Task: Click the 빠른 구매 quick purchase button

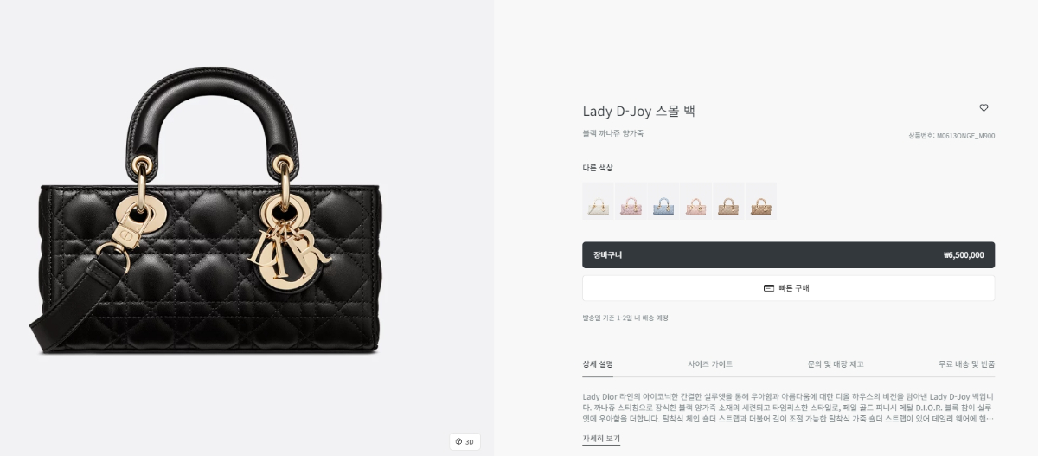Action: (788, 288)
